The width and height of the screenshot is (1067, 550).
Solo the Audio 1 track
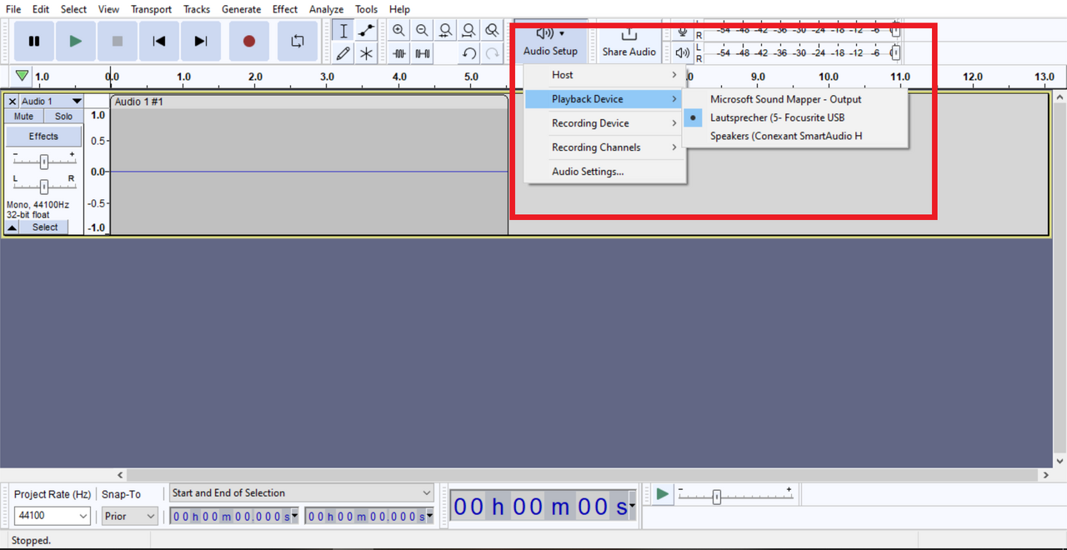pos(63,117)
